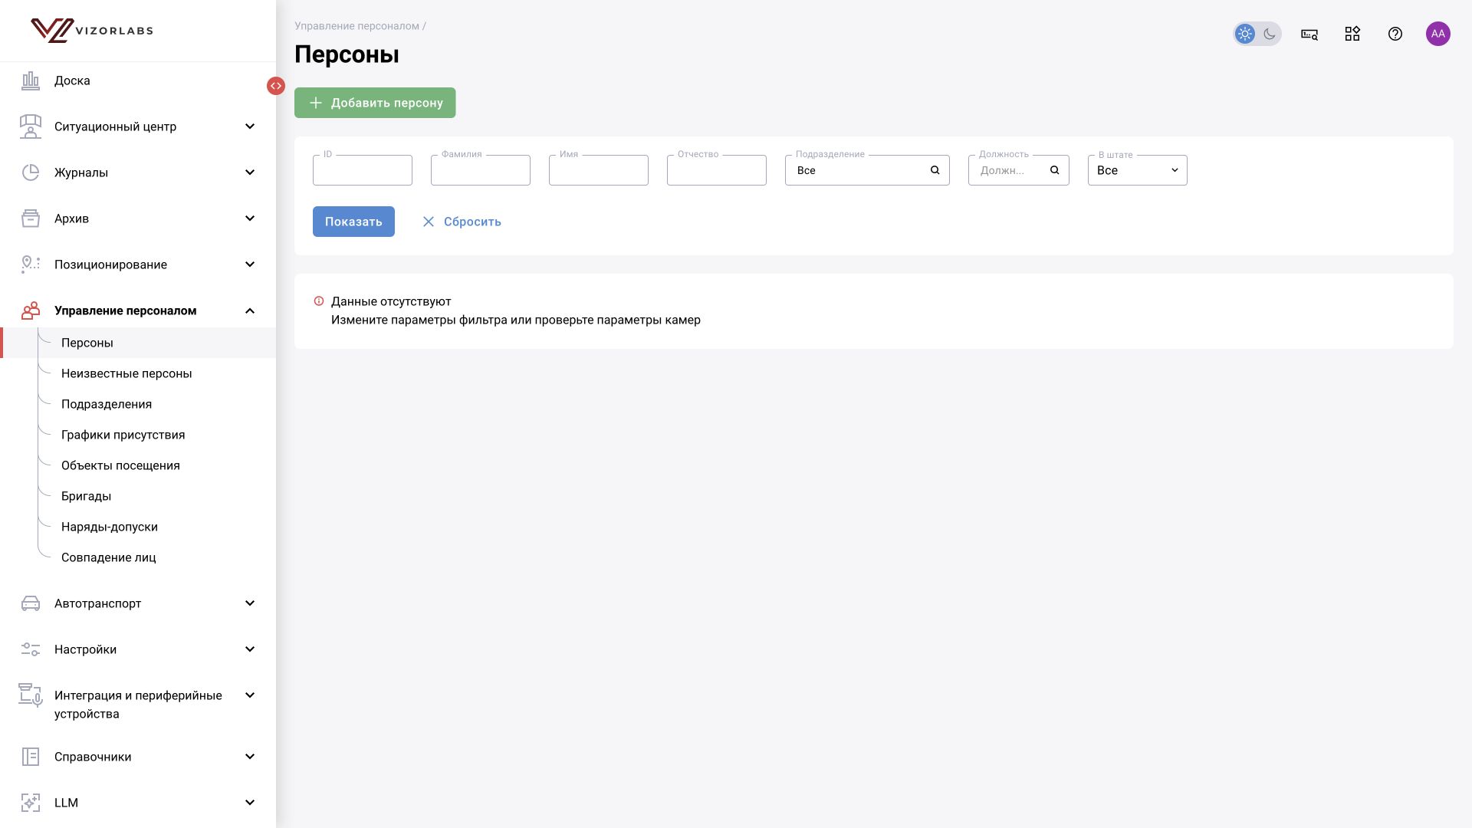Expand Настройки chevron
Viewport: 1472px width, 828px height.
(x=250, y=649)
